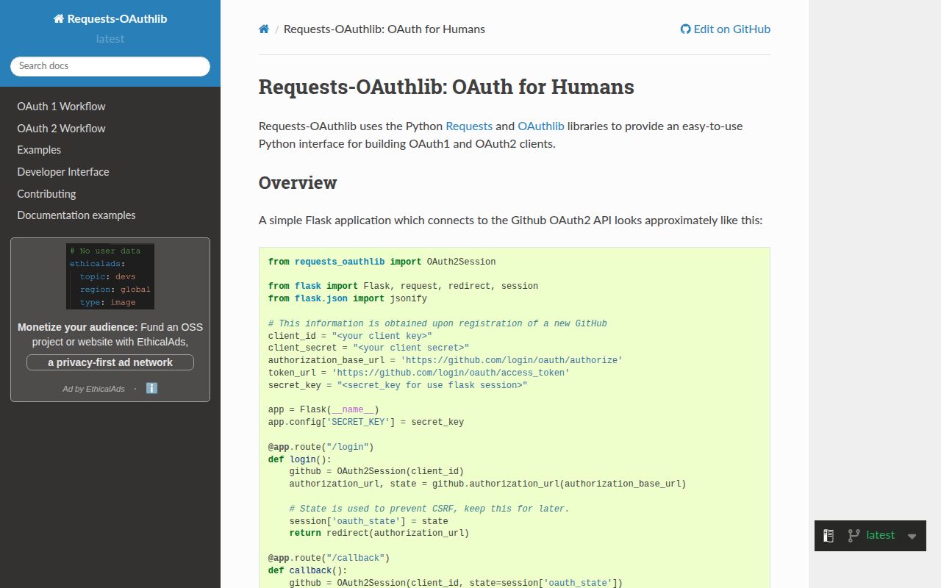Click the EthicalAds code image thumbnail
941x588 pixels.
110,276
